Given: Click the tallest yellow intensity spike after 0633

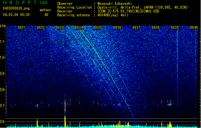Looking at the screenshot, I should pyautogui.click(x=65, y=122).
